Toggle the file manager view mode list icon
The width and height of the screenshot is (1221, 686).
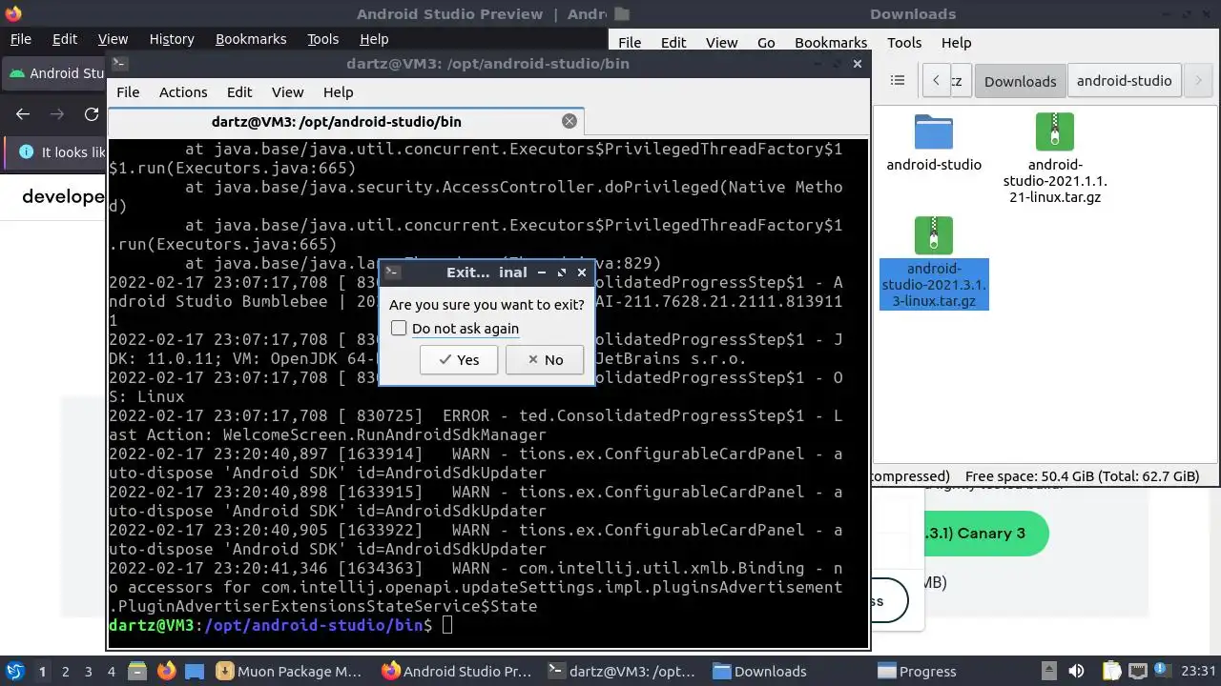click(x=898, y=80)
